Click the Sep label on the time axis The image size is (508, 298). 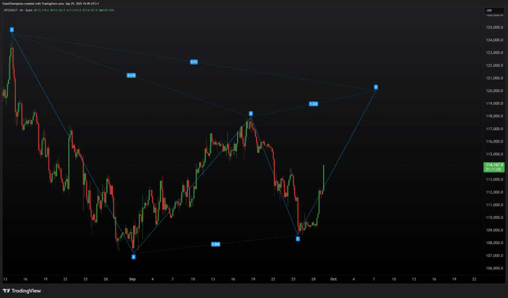[133, 279]
